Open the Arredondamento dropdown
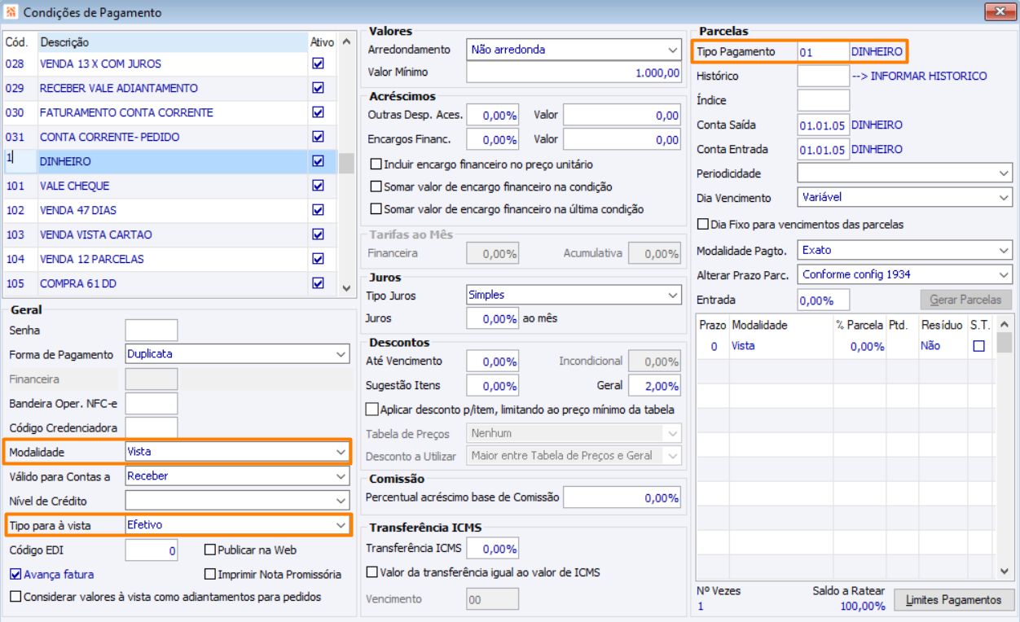1020x622 pixels. (672, 50)
